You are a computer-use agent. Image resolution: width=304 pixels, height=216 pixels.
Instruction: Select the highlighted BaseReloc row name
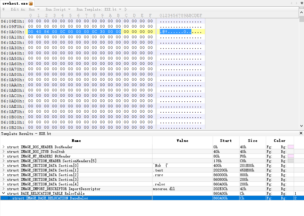pos(50,198)
